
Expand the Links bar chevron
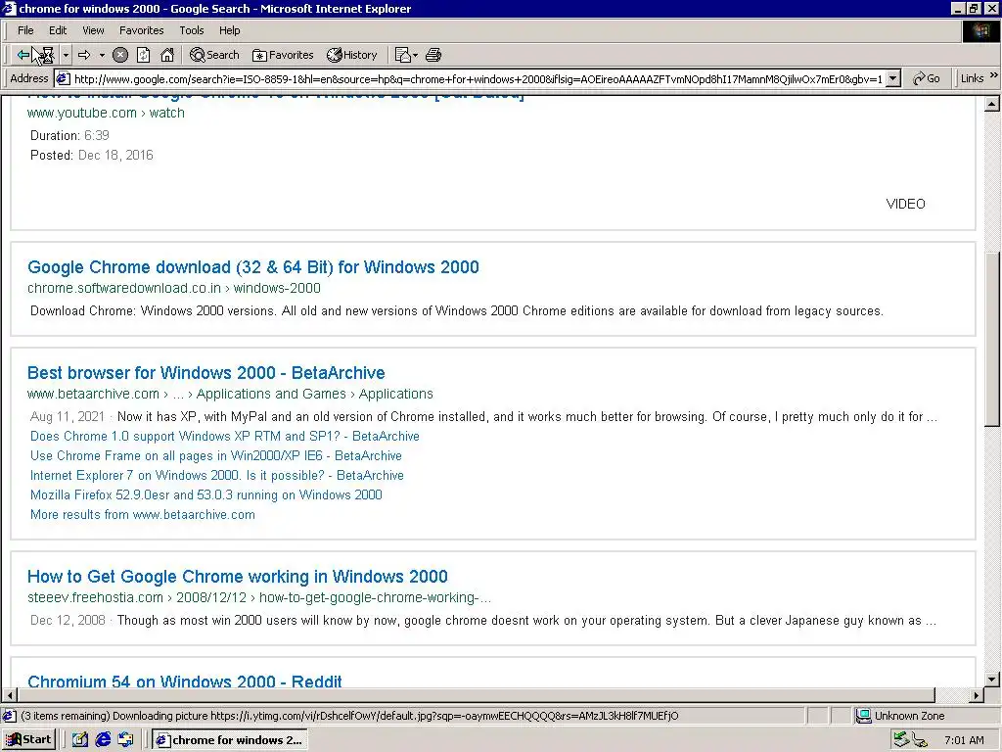pyautogui.click(x=994, y=75)
